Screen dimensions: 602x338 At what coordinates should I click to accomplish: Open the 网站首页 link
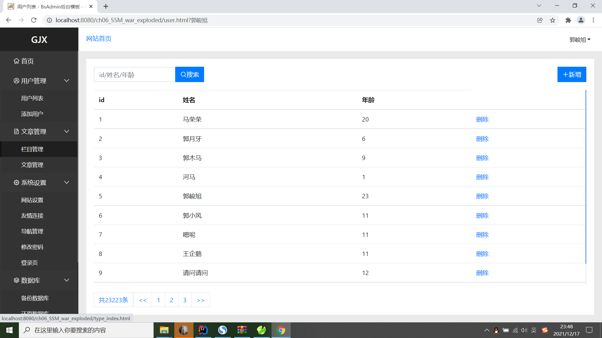click(x=98, y=39)
